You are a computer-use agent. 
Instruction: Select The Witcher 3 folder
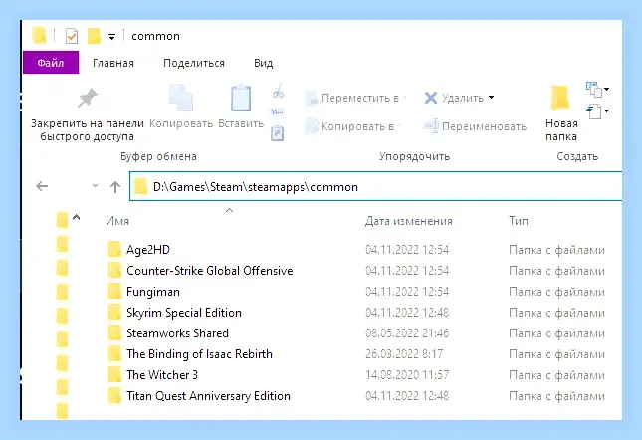[162, 375]
